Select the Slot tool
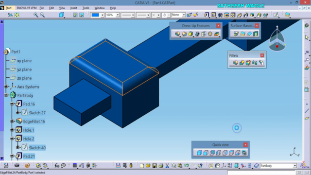The image size is (311, 175). (246, 15)
